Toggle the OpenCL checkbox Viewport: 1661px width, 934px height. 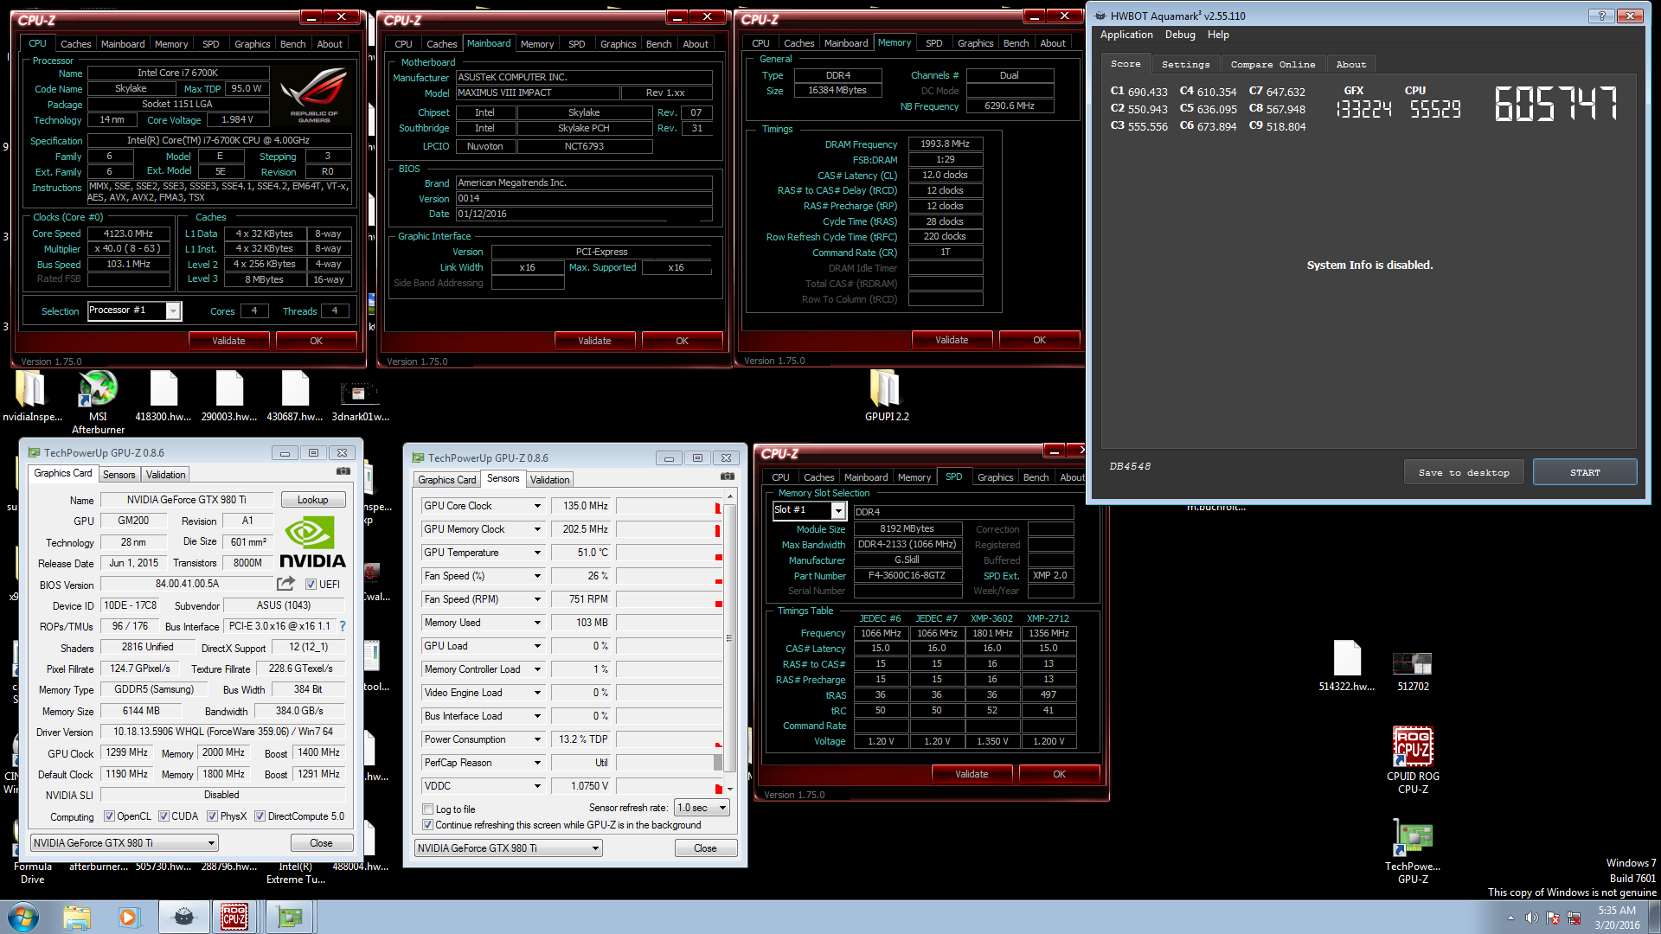[x=109, y=816]
